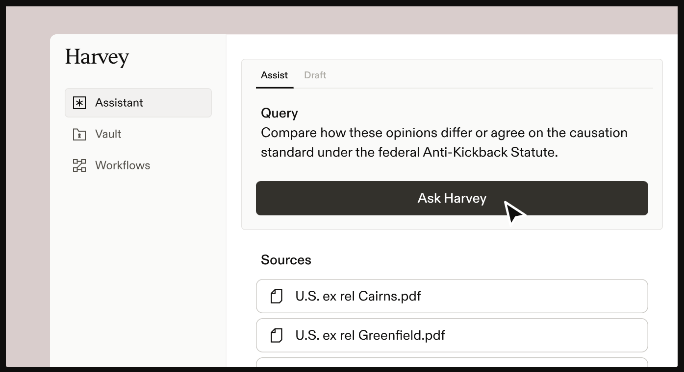Open the U.S. ex rel Cairns.pdf source

[x=452, y=296]
